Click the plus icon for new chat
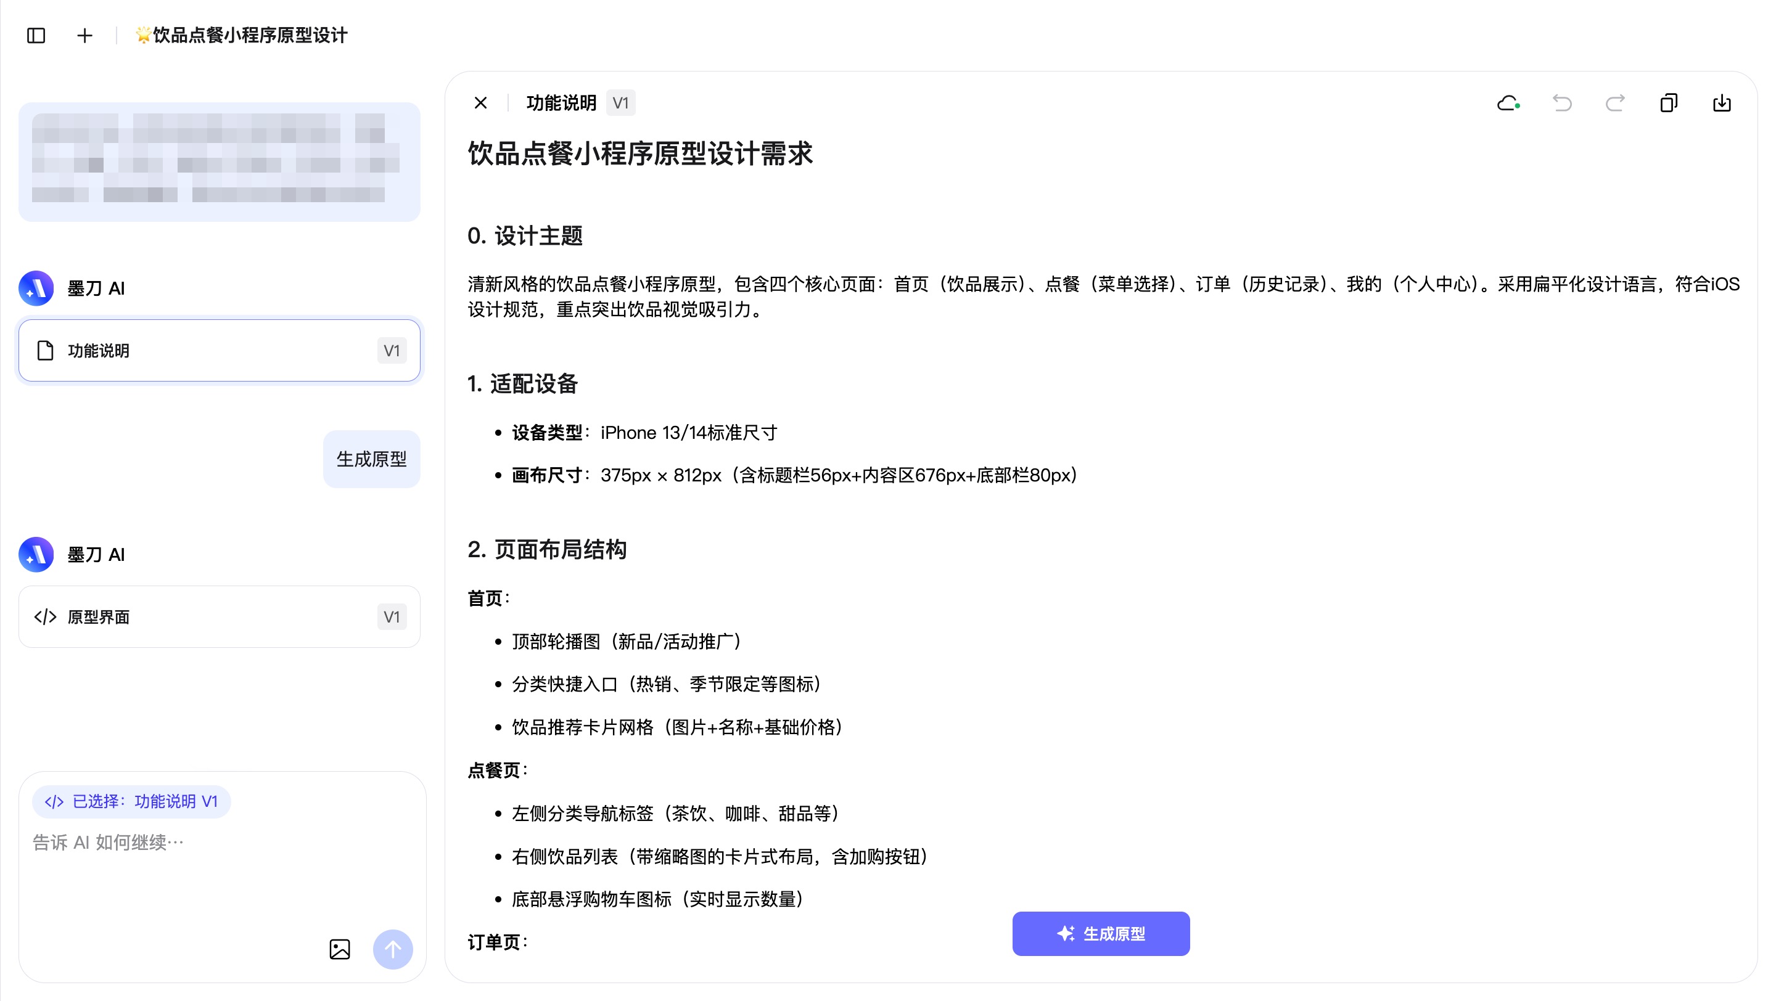Viewport: 1776px width, 1001px height. 84,35
